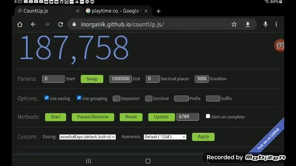This screenshot has width=296, height=166.
Task: Focus the Start value input field
Action: coord(53,79)
